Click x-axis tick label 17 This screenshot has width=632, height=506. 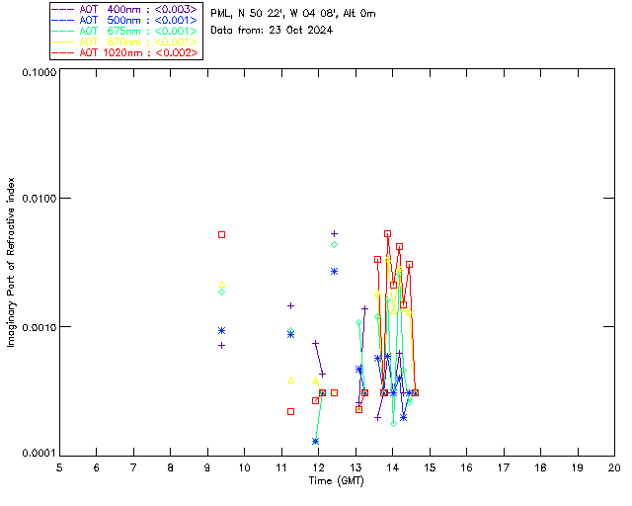[x=504, y=467]
